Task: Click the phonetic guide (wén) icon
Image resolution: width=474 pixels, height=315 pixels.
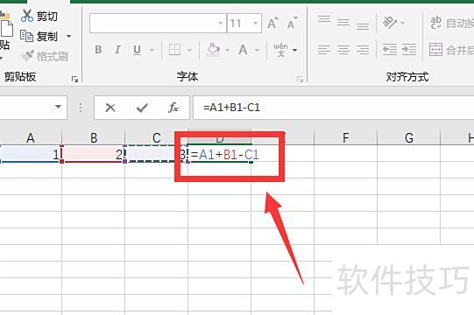Action: click(x=281, y=50)
